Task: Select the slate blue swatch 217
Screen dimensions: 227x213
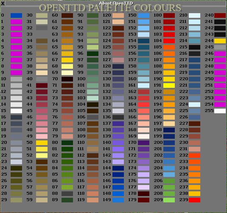Action: point(195,60)
